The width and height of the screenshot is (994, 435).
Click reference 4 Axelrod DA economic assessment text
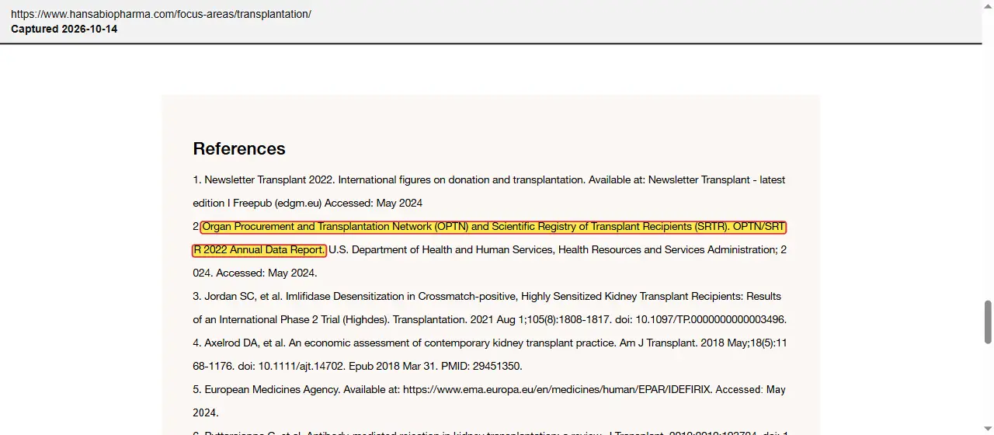[x=489, y=354]
